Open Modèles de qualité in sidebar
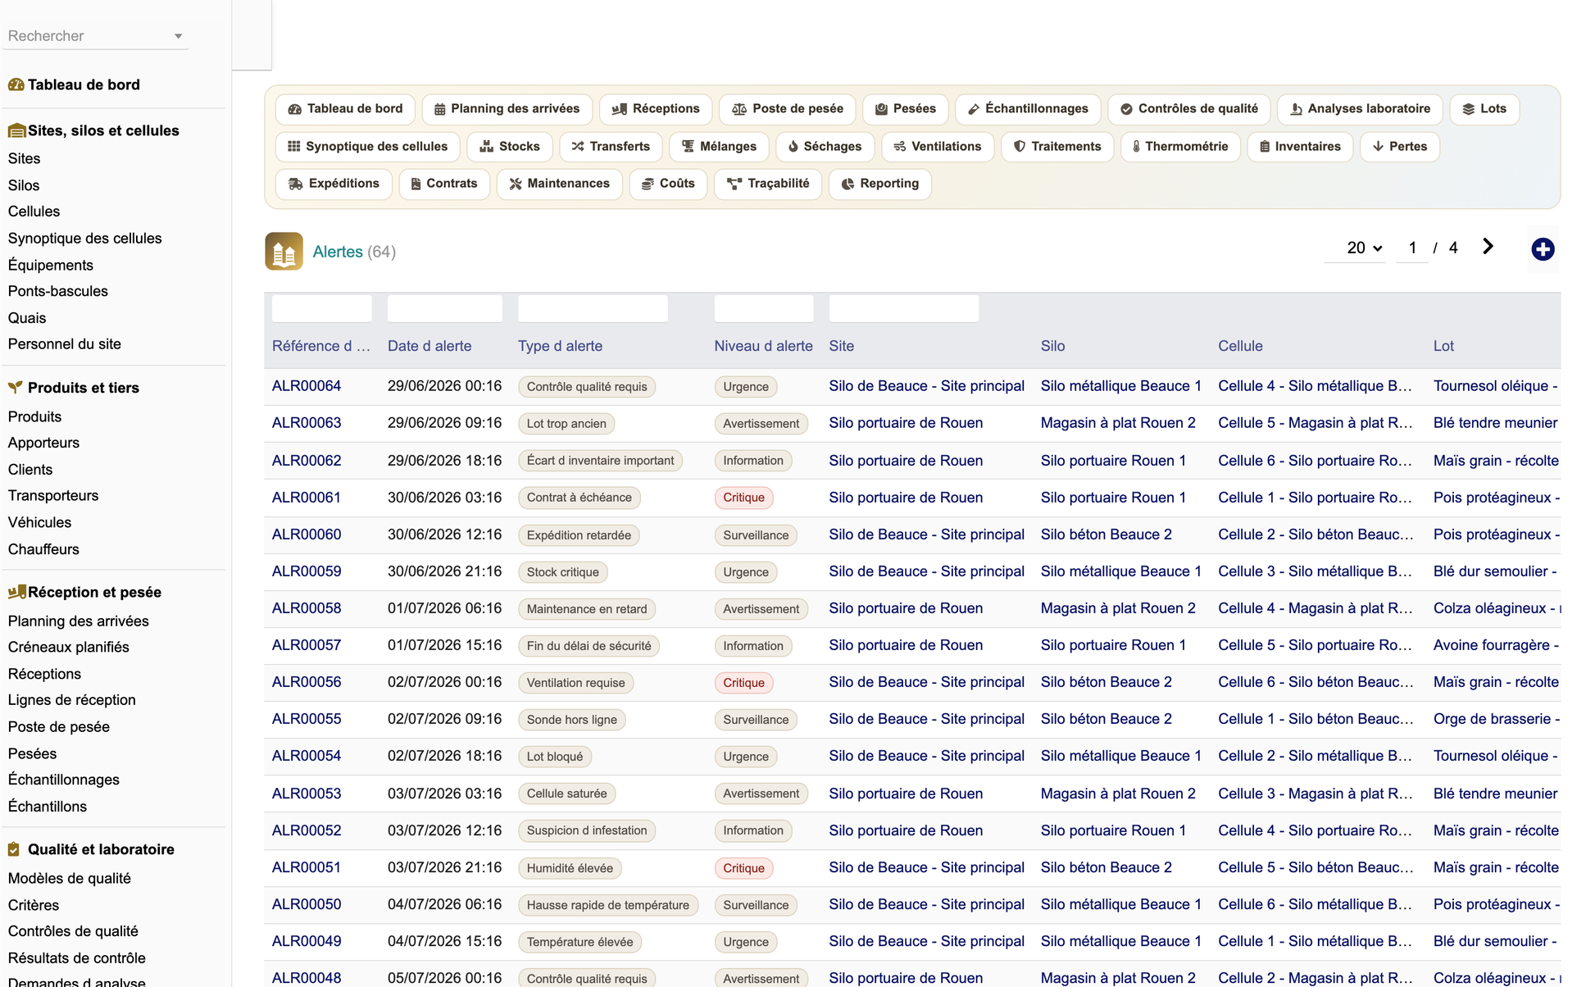The height and width of the screenshot is (987, 1595). pyautogui.click(x=70, y=878)
